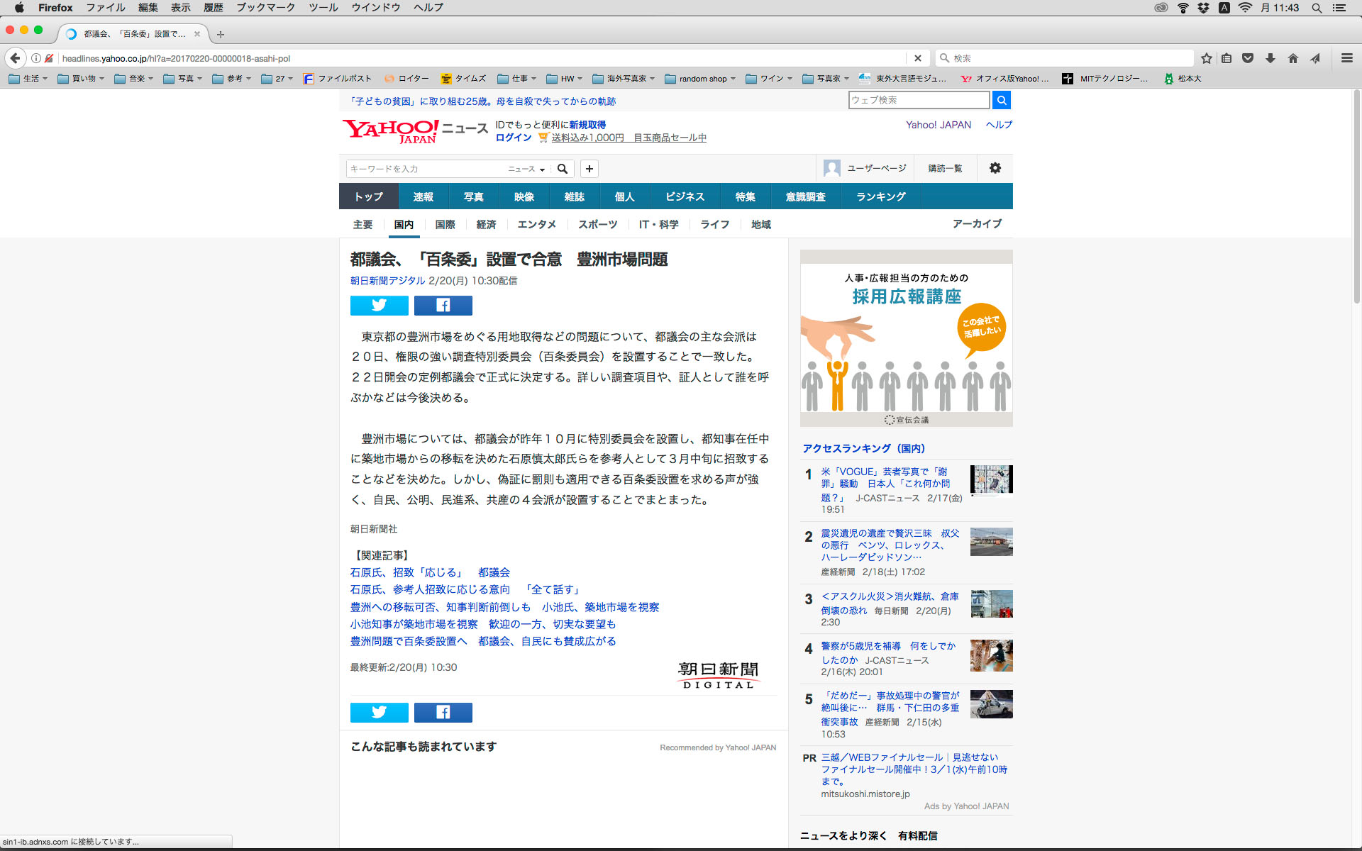Click the VOGUE ranking article thumbnail
The width and height of the screenshot is (1362, 851).
[991, 480]
